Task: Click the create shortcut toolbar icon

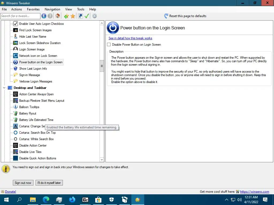Action: (80, 16)
